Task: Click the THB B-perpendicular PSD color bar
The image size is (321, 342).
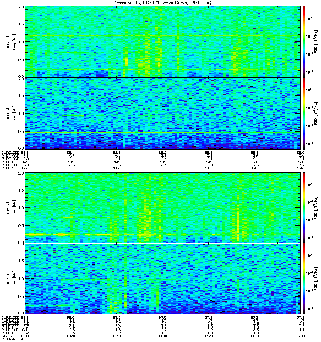Action: click(304, 42)
